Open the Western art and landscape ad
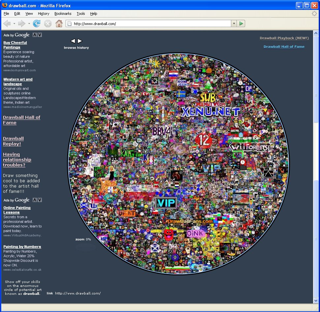The height and width of the screenshot is (312, 320). tap(18, 82)
